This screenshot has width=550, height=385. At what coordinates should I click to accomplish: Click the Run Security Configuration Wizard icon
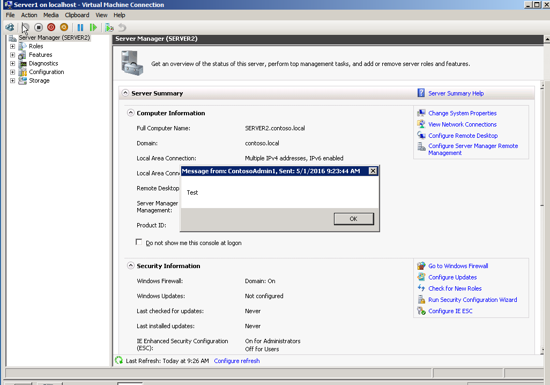(421, 300)
